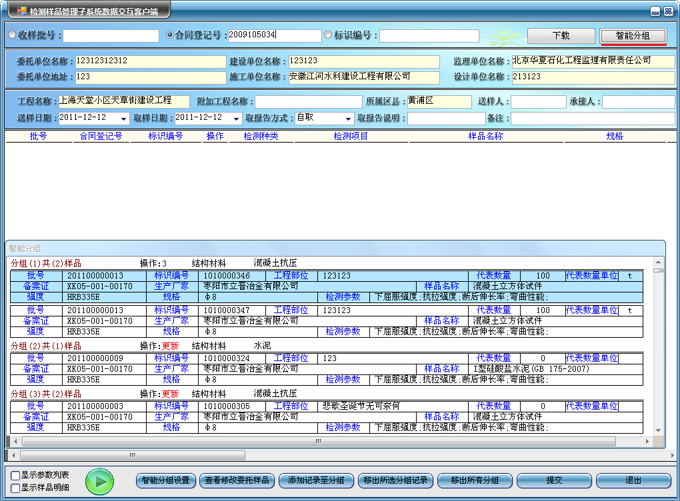680x501 pixels.
Task: Sort by the 检测项目 column header
Action: (351, 137)
